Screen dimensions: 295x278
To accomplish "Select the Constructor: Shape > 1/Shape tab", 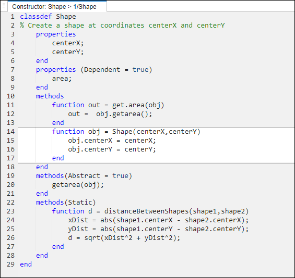I will [57, 7].
